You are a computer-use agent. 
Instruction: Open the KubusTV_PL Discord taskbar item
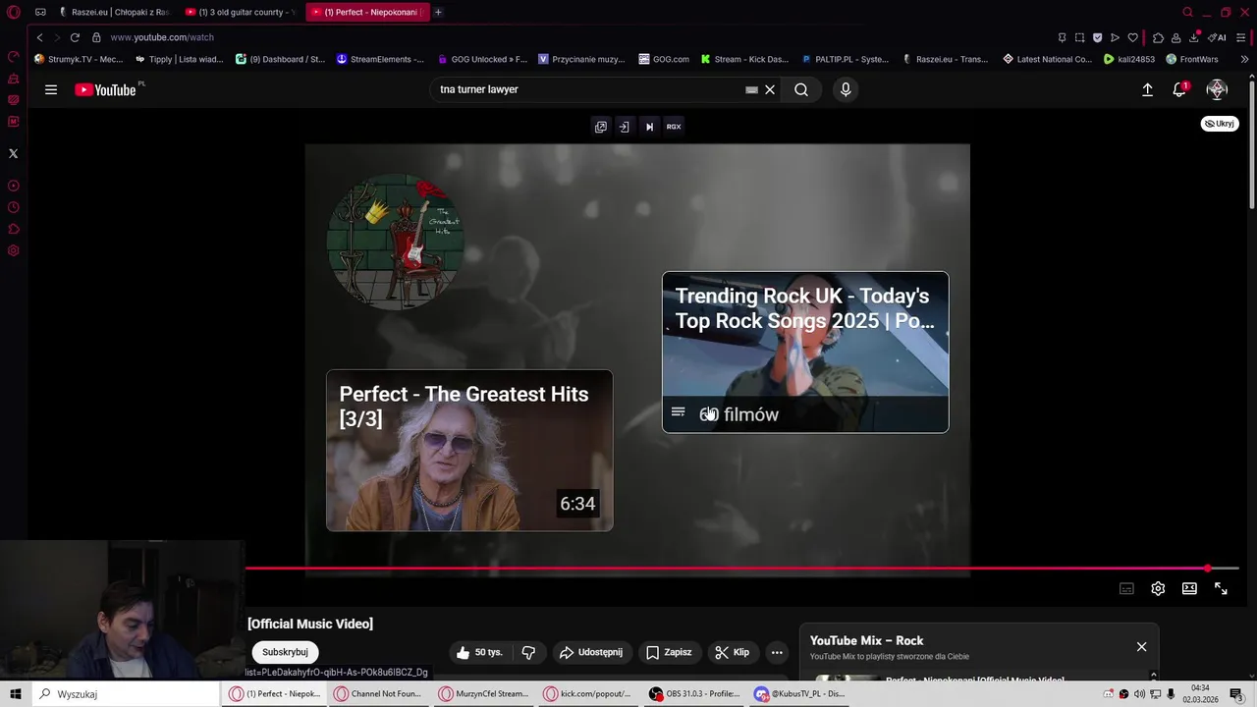click(799, 694)
